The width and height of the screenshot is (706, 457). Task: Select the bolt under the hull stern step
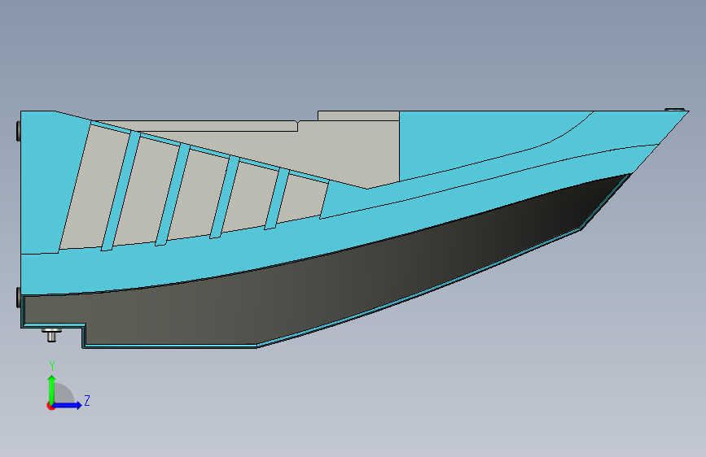52,335
